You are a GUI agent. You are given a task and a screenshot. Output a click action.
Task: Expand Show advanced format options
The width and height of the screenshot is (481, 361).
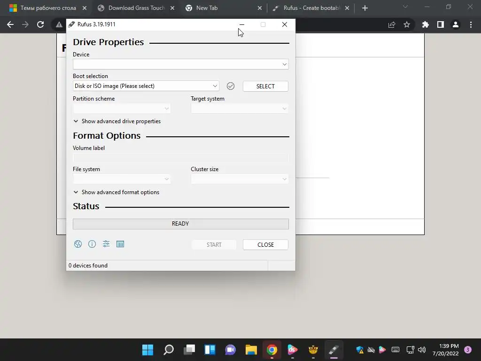point(116,192)
